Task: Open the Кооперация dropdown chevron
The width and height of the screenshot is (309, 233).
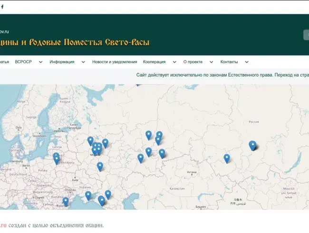Action: (175, 62)
